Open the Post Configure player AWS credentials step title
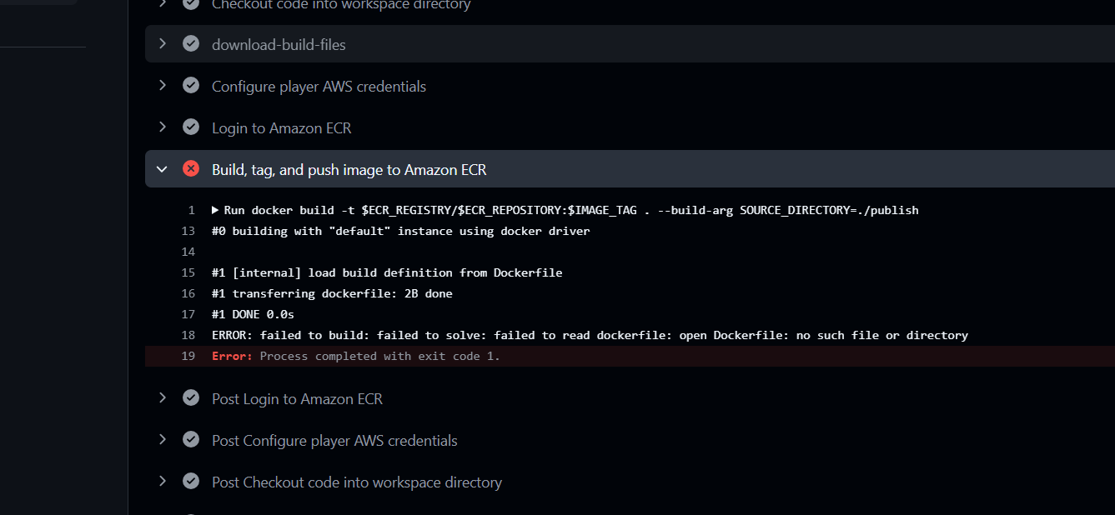The width and height of the screenshot is (1115, 515). (334, 440)
